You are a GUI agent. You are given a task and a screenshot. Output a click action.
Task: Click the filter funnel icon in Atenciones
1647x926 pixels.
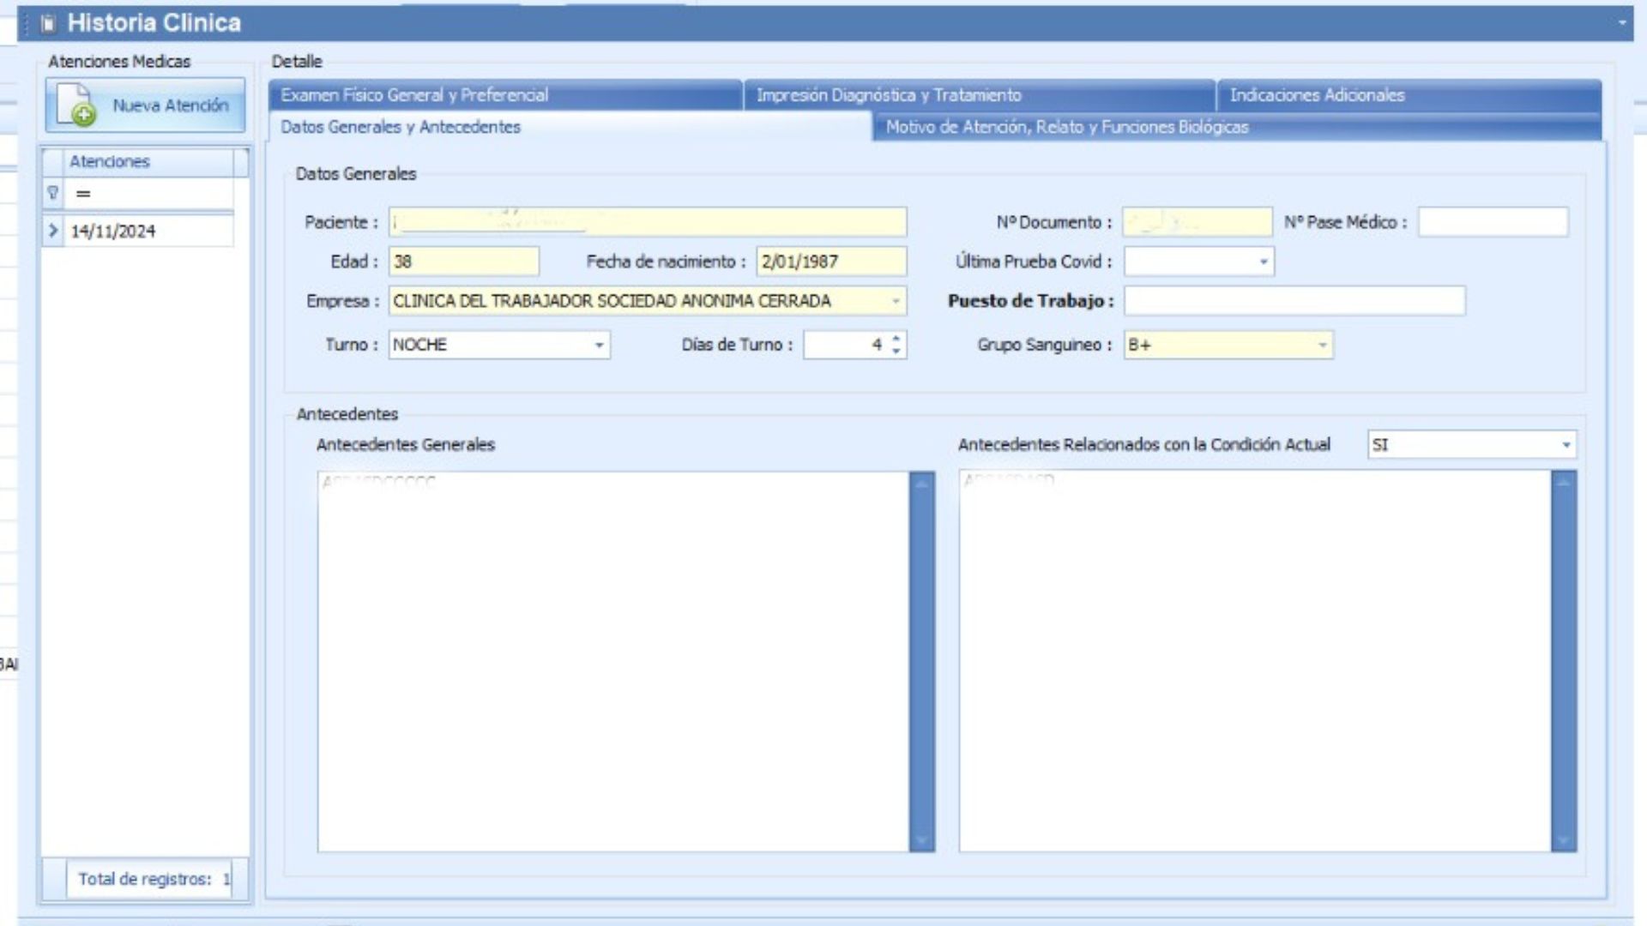[x=53, y=193]
